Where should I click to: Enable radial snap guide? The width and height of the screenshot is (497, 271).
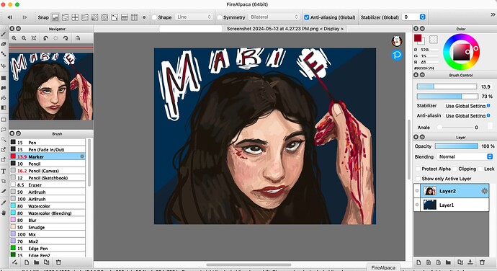click(95, 17)
